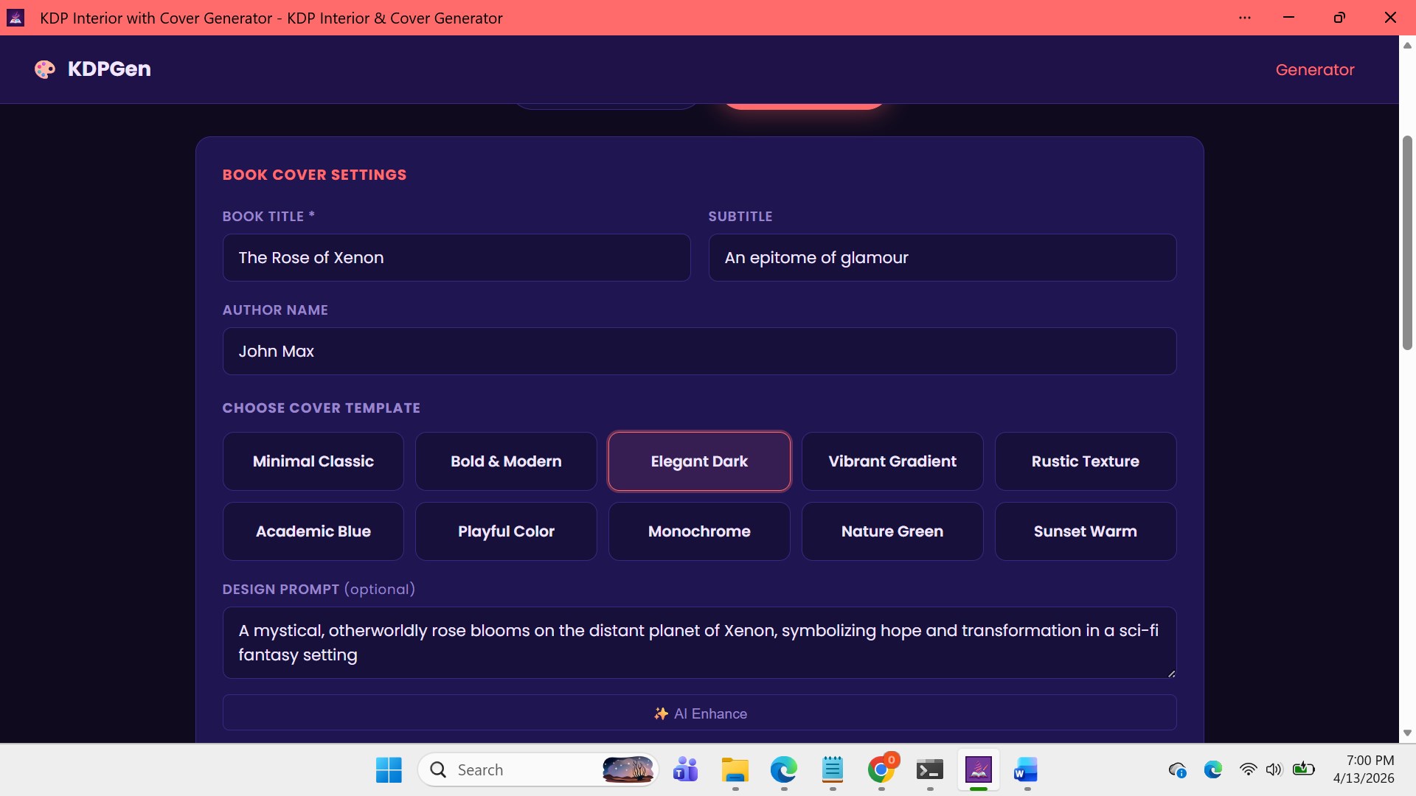The height and width of the screenshot is (796, 1416).
Task: Click the KDP app icon in title bar
Action: click(x=15, y=18)
